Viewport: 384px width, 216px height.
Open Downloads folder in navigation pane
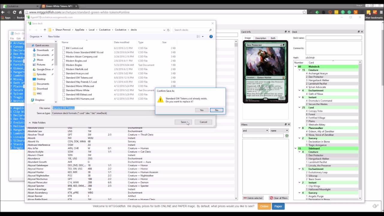pos(43,50)
